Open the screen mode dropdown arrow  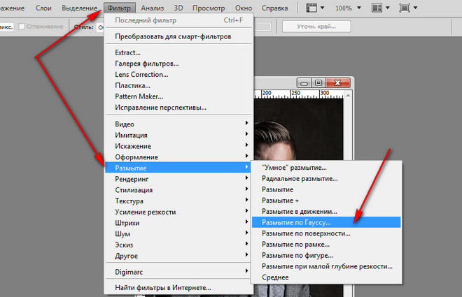[x=415, y=8]
